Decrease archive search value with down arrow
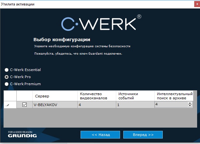The image size is (200, 144). point(190,106)
